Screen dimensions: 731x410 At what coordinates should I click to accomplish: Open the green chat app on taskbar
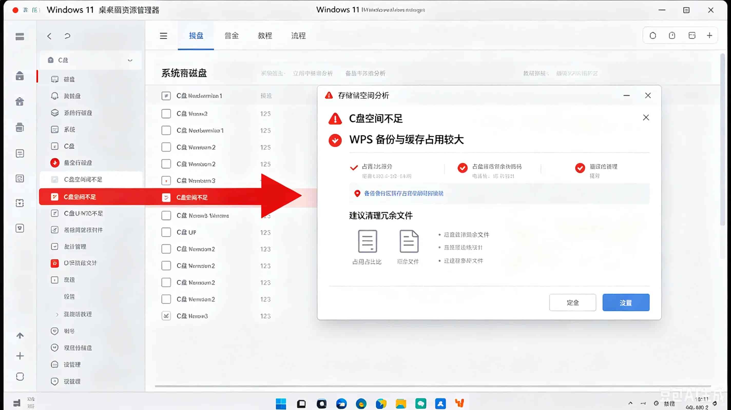pyautogui.click(x=421, y=404)
